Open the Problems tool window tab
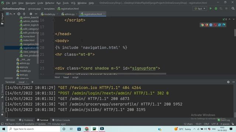The height and width of the screenshot is (132, 236). 26,120
